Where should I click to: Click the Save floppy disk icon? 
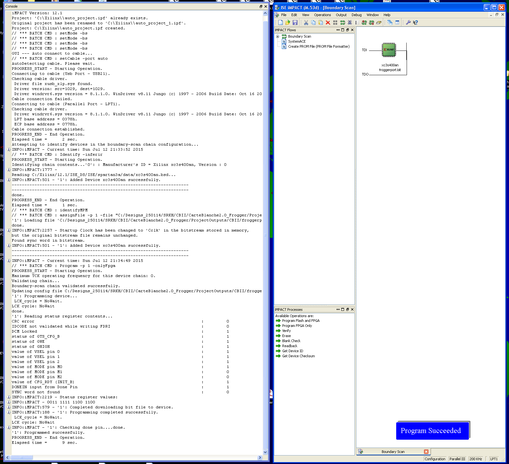pos(295,22)
